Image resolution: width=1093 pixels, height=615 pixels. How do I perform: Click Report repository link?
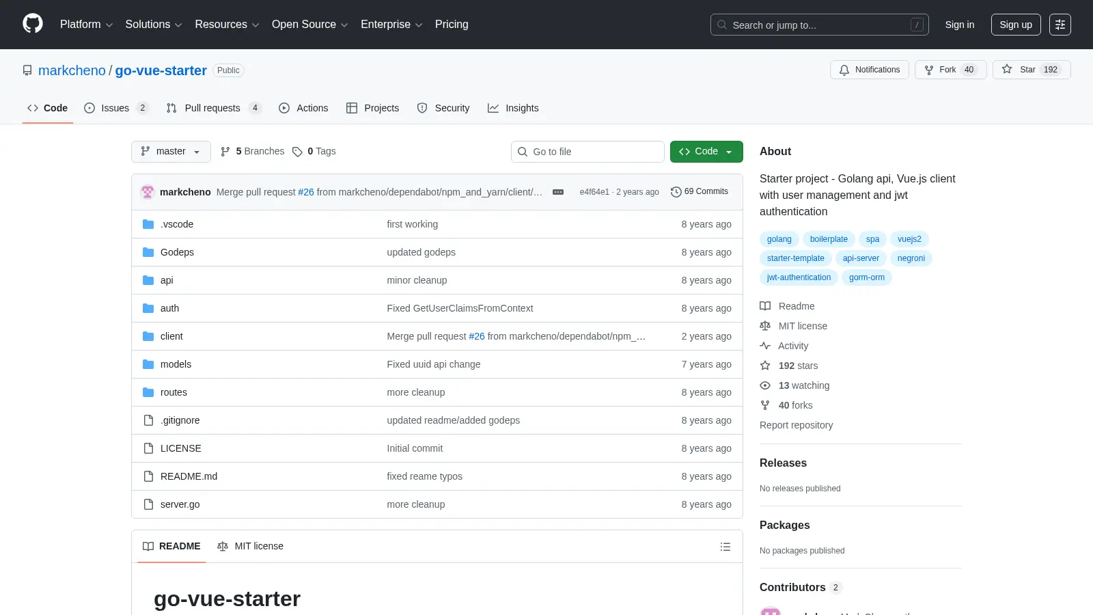click(x=797, y=425)
